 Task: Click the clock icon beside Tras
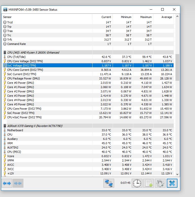point(5,31)
